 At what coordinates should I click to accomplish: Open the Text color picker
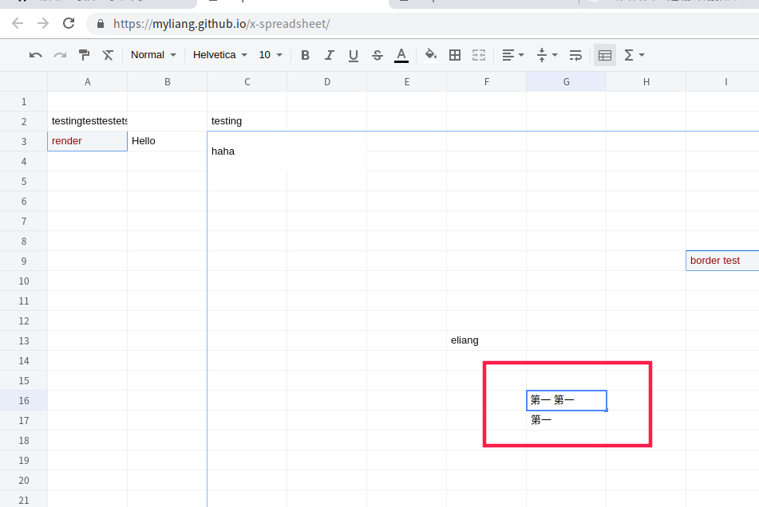(401, 55)
